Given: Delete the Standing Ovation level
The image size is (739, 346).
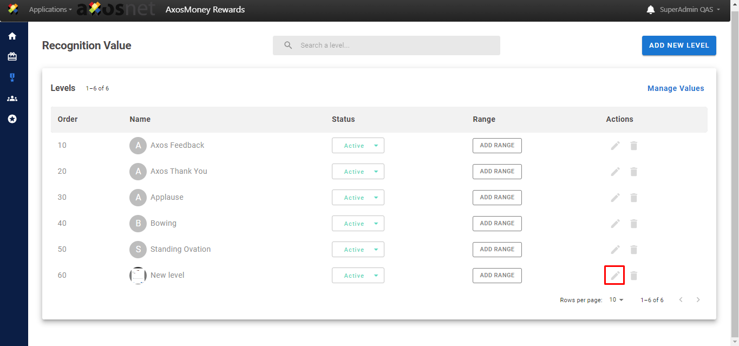Looking at the screenshot, I should [633, 250].
